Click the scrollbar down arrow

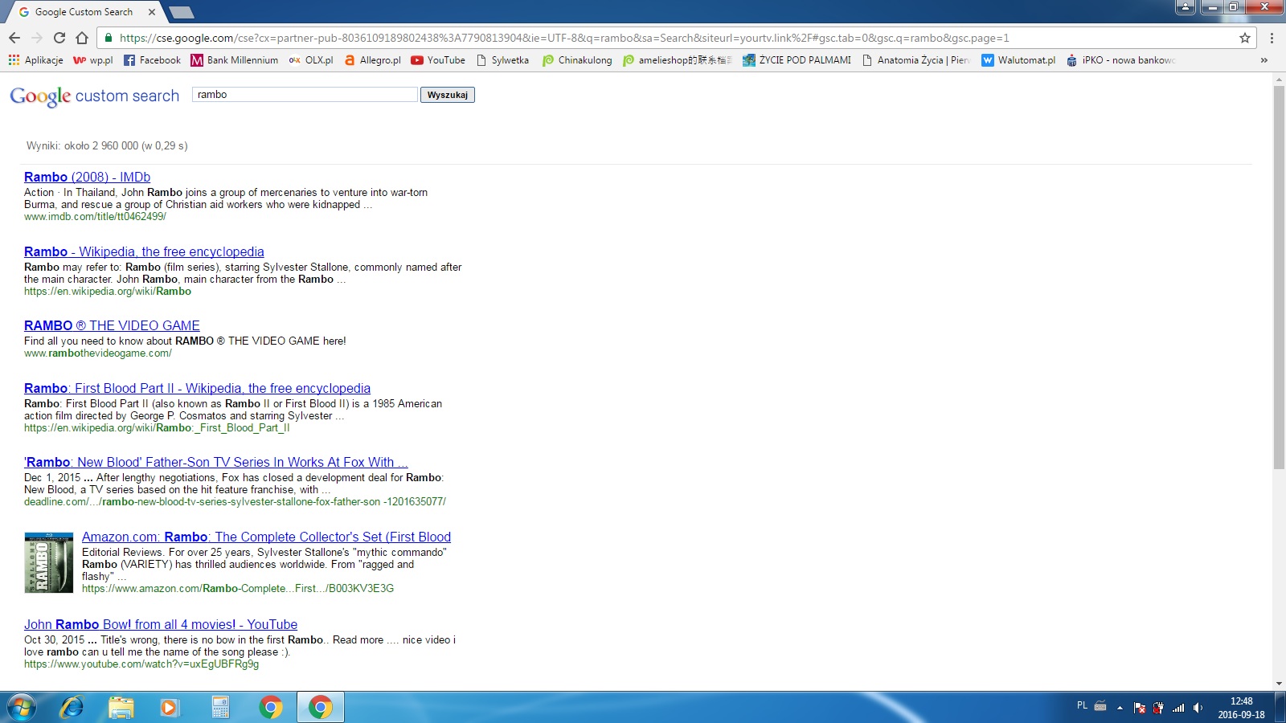click(x=1279, y=684)
